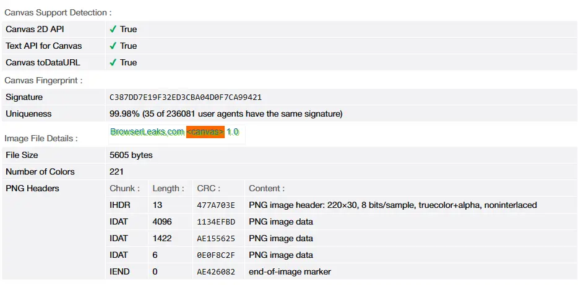This screenshot has width=578, height=285.
Task: Click the checkmark for Text API for Canvas
Action: pos(113,46)
